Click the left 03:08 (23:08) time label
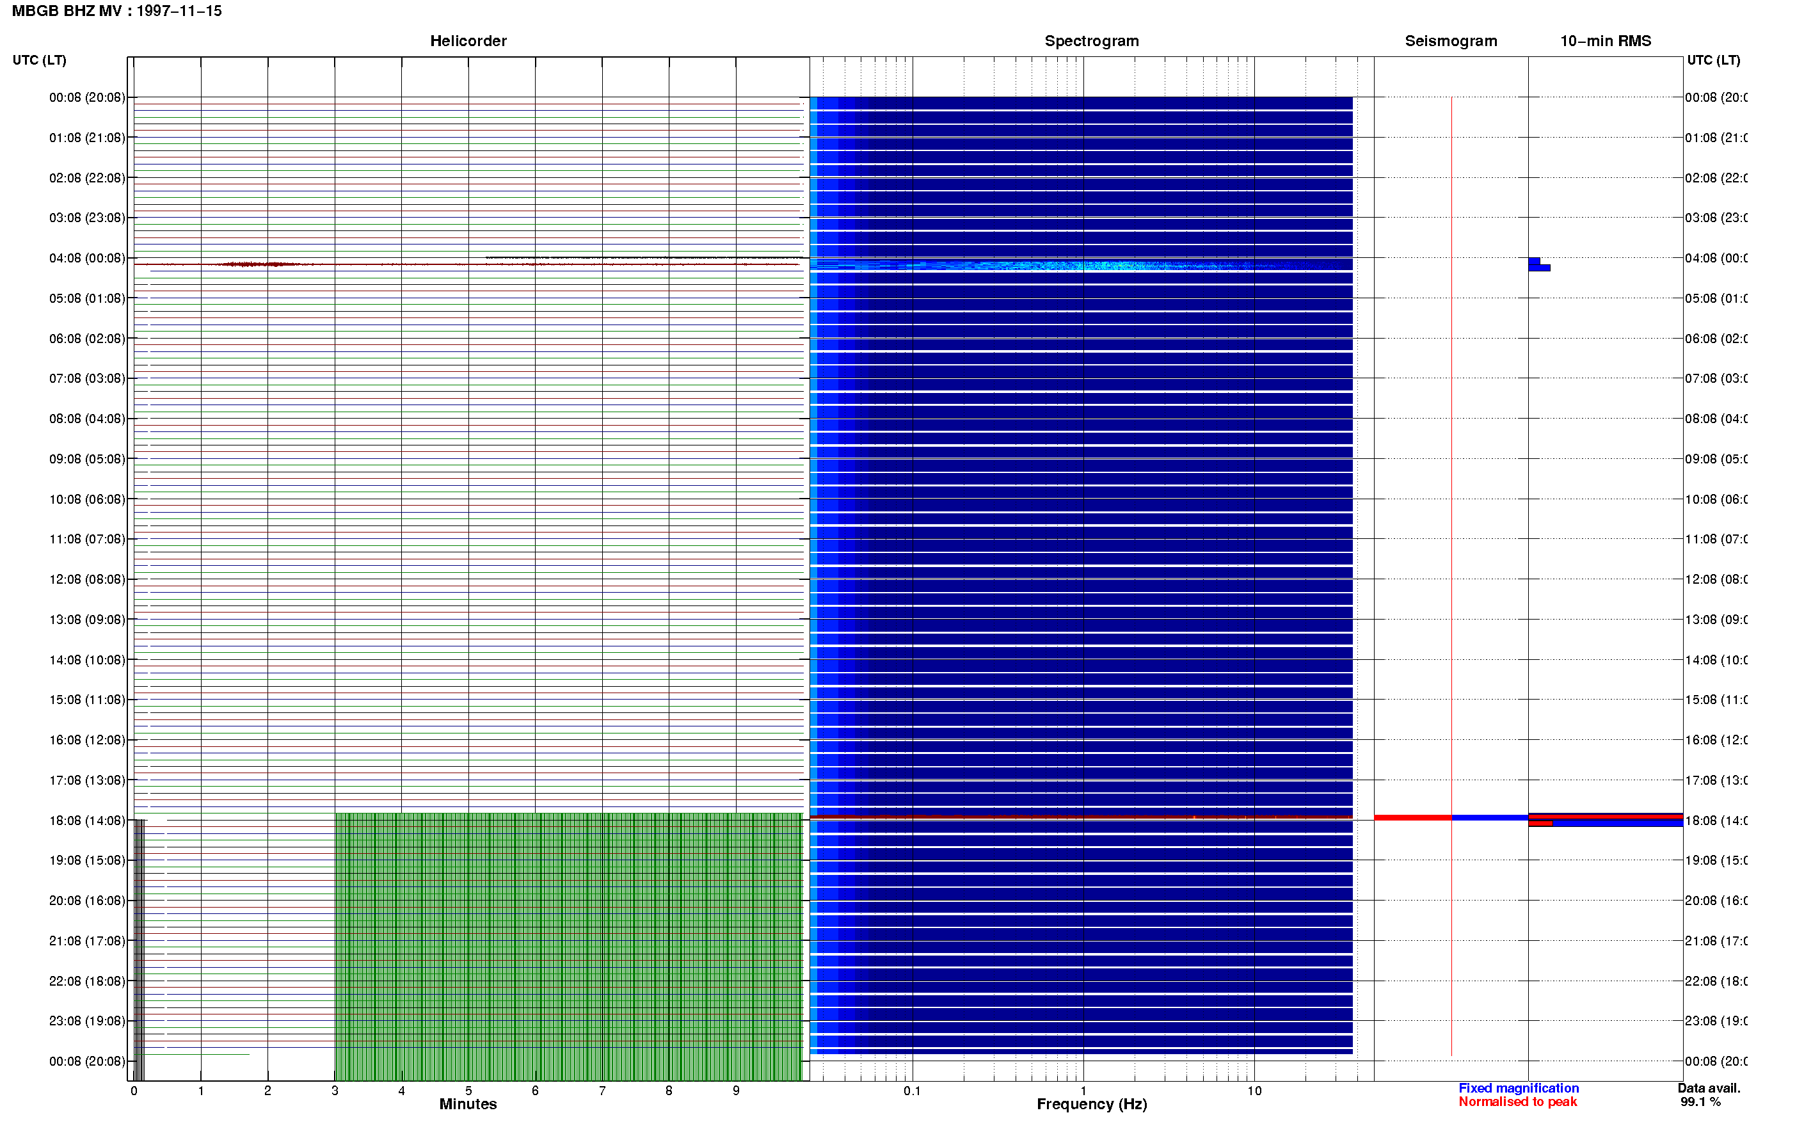1820x1138 pixels. tap(87, 218)
